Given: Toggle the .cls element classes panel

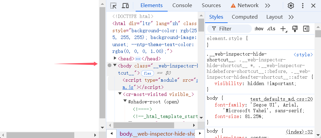Looking at the screenshot, I should 271,29.
